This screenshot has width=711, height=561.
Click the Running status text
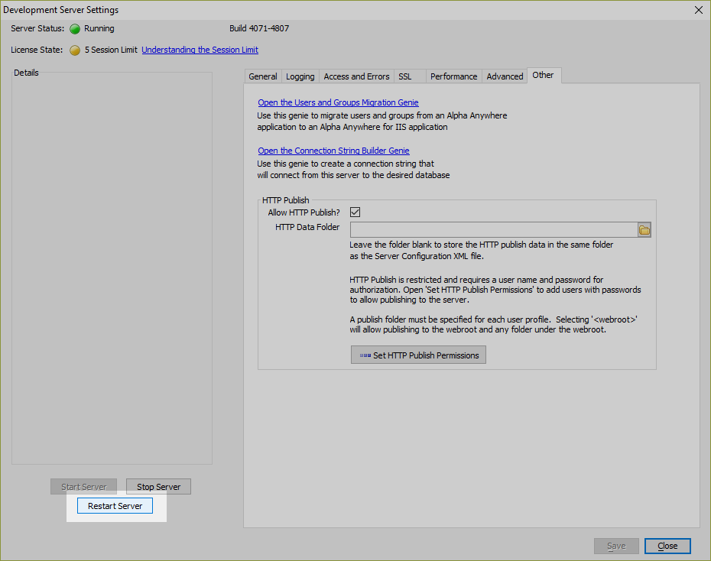(99, 28)
